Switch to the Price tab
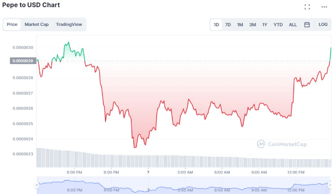Image resolution: width=335 pixels, height=194 pixels. point(12,24)
